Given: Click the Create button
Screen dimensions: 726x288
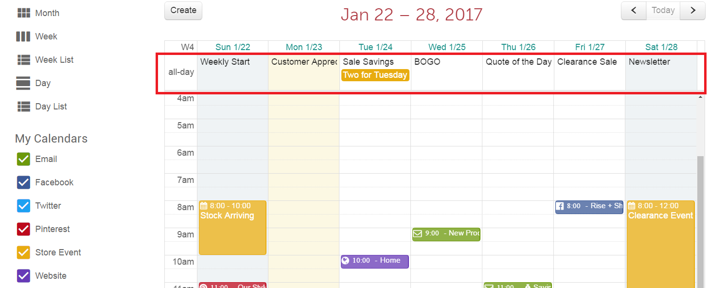Looking at the screenshot, I should [183, 11].
